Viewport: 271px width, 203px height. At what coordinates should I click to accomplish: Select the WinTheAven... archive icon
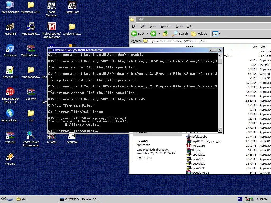click(31, 50)
